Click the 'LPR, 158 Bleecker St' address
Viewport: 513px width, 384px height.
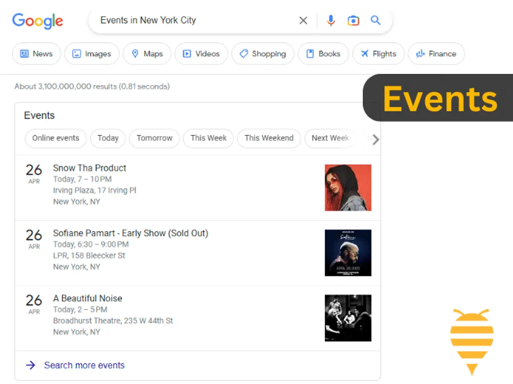click(x=89, y=255)
